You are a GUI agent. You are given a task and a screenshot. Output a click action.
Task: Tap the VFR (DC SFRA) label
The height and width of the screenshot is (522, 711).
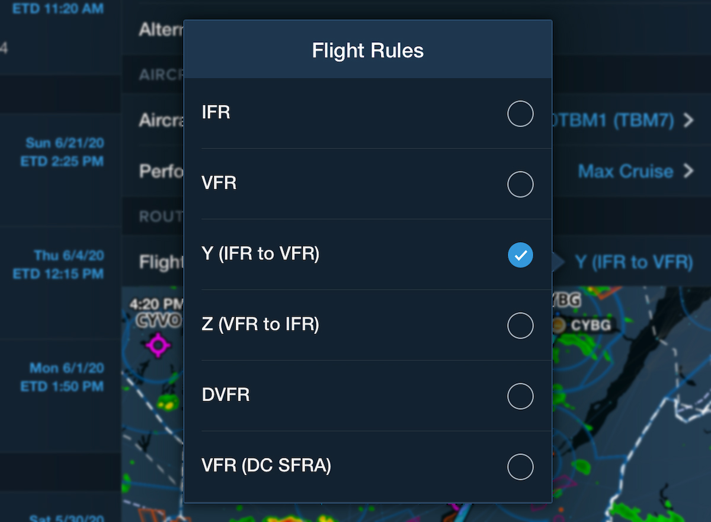(266, 466)
